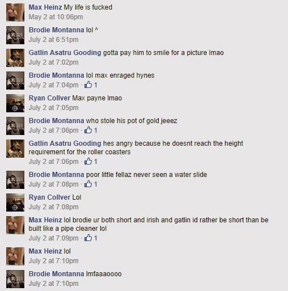The height and width of the screenshot is (291, 288).
Task: Click timestamp 'May 2 at 10:06pm'
Action: [x=56, y=17]
